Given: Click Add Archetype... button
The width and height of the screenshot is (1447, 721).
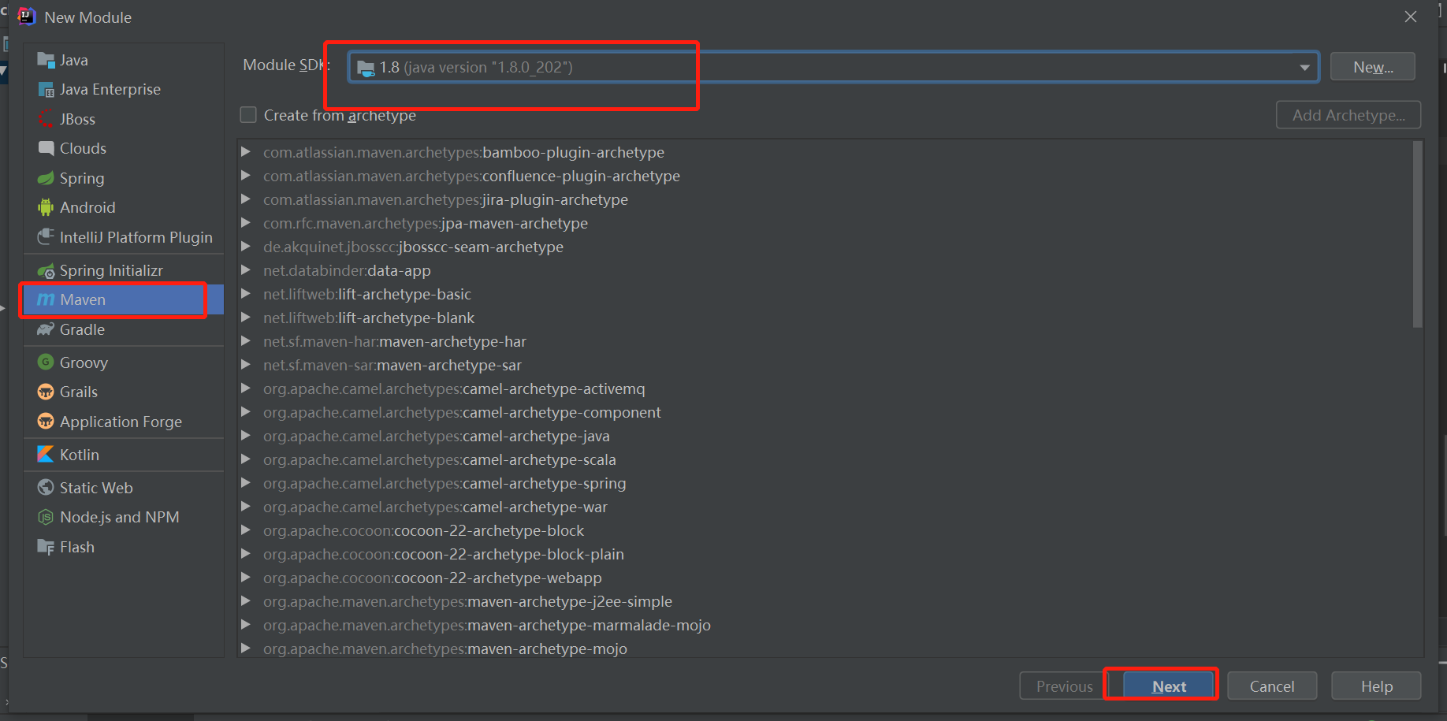Looking at the screenshot, I should 1348,115.
